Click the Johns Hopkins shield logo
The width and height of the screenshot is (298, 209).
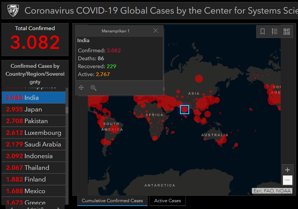pos(13,11)
